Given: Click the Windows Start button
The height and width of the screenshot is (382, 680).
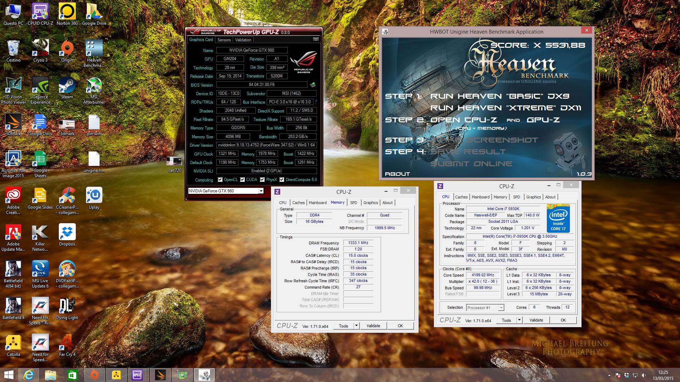Looking at the screenshot, I should [8, 375].
